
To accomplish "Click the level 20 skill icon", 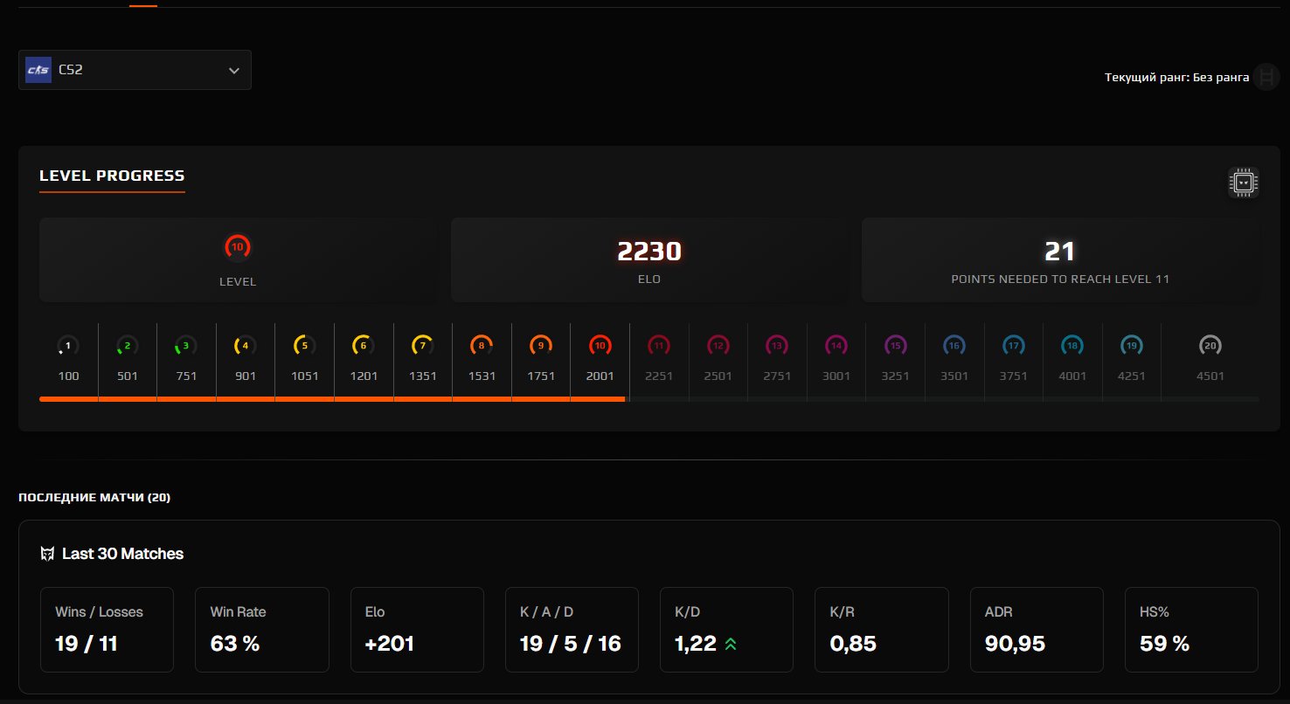I will coord(1210,346).
